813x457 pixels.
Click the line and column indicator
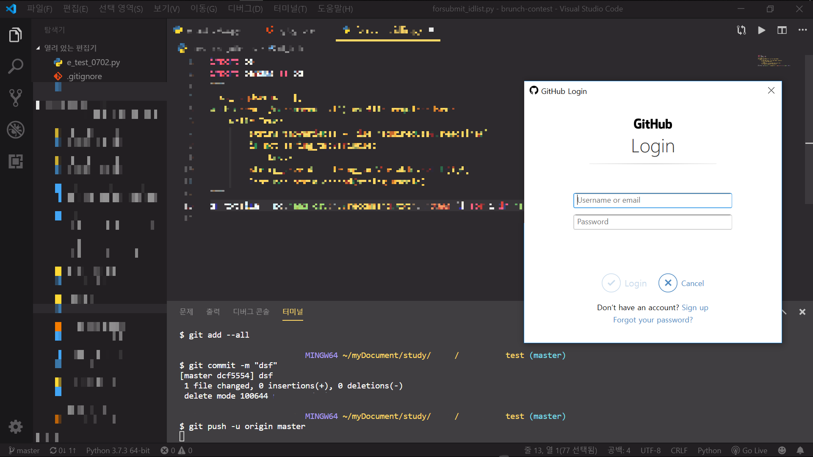pyautogui.click(x=560, y=450)
